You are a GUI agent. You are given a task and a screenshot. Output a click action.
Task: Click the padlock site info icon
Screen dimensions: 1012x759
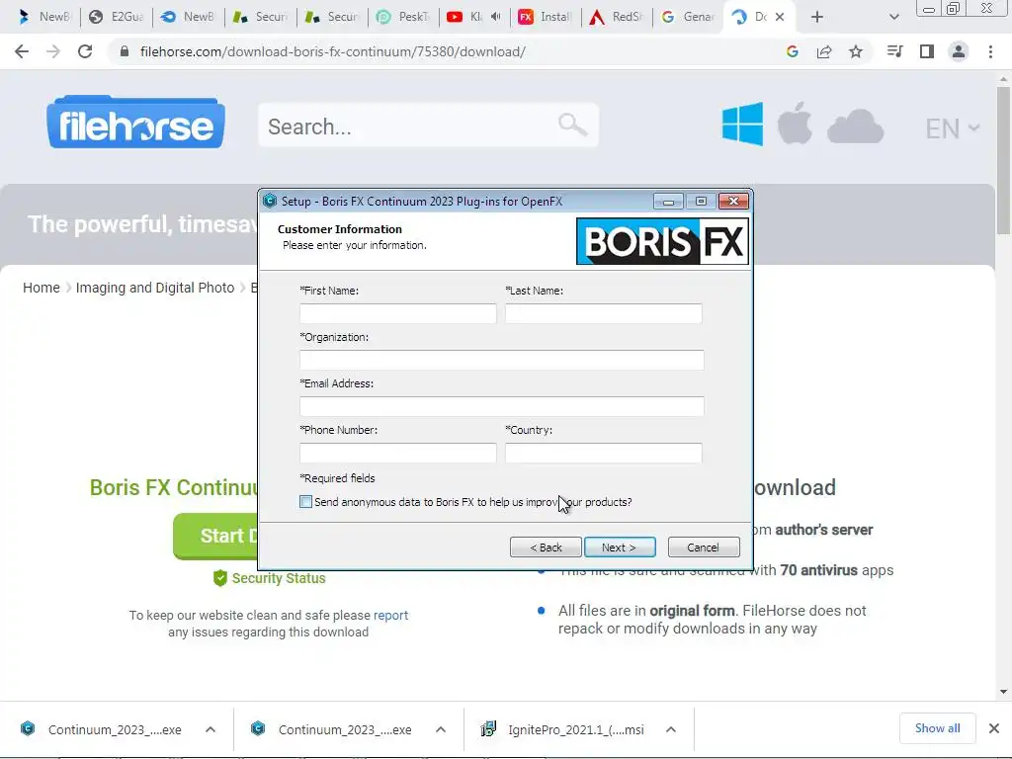click(x=125, y=51)
